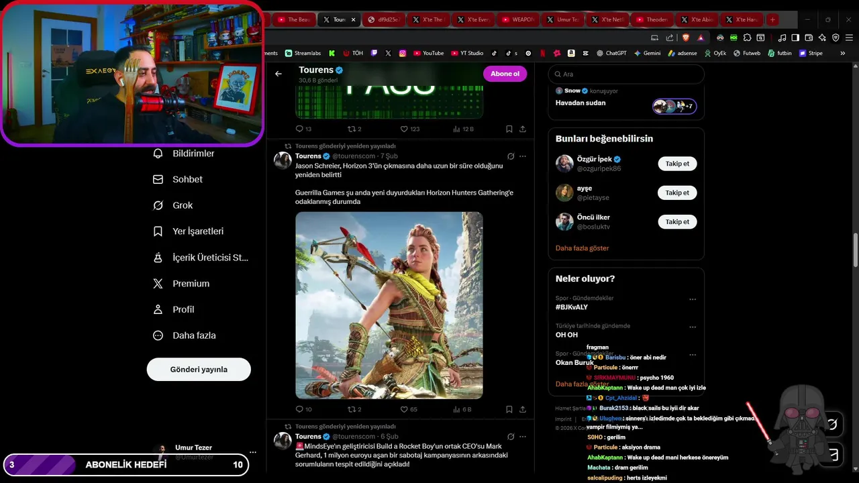Open the YT Studio bookmark
859x483 pixels.
click(x=467, y=53)
